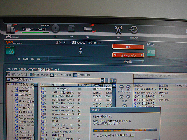The width and height of the screenshot is (187, 140).
Task: Click the folder-up icon beside playlist combo
Action: pyautogui.click(x=106, y=80)
